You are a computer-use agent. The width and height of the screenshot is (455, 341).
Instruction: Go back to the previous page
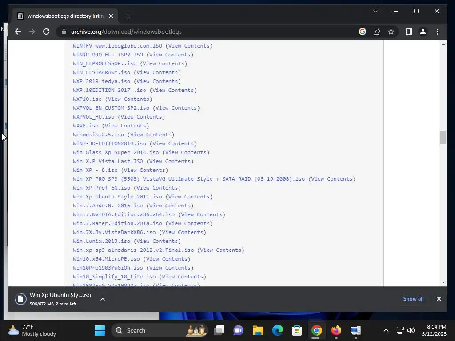[x=18, y=32]
